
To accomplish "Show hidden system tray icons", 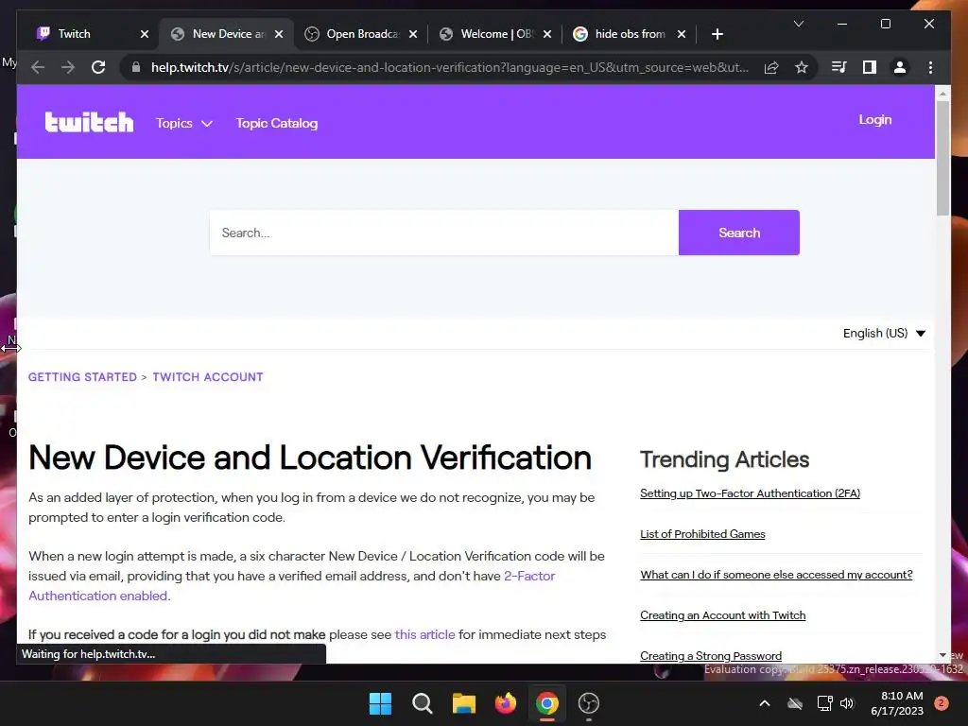I will (x=764, y=703).
